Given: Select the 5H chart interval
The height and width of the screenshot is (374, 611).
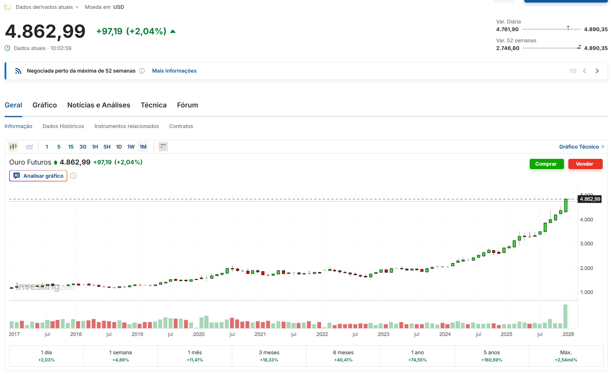Looking at the screenshot, I should tap(107, 147).
